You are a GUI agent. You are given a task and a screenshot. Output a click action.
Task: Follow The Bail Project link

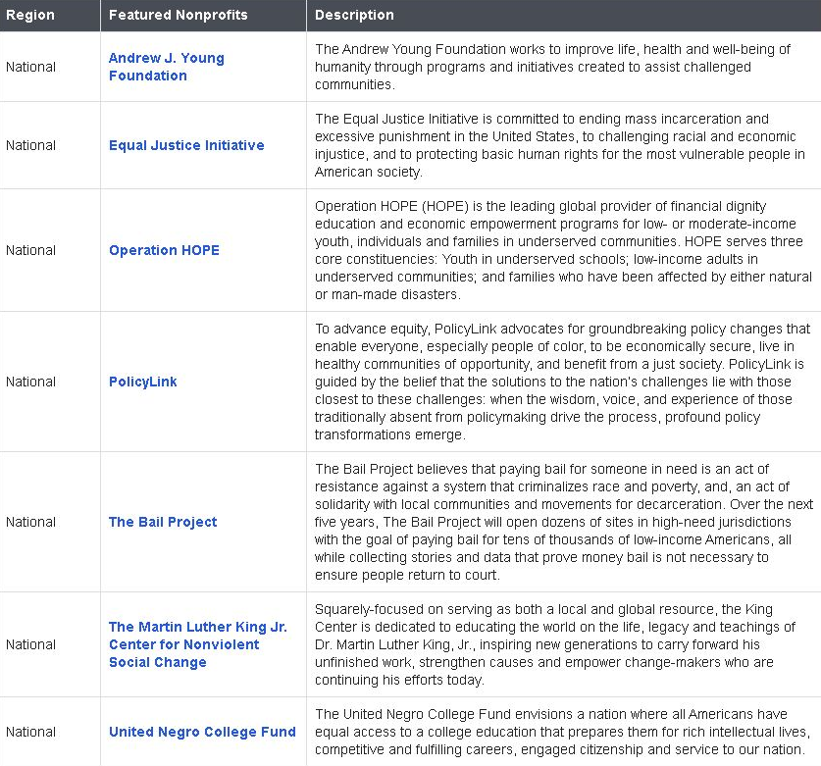(x=163, y=522)
